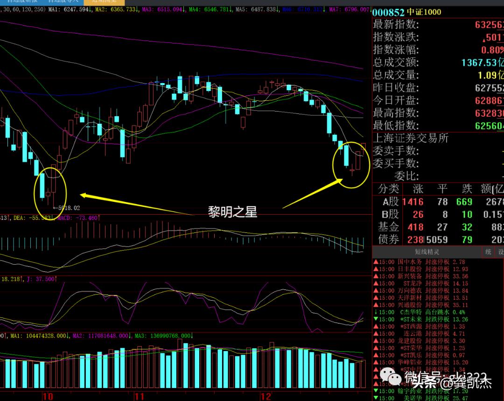Click the red triangle of *ST西源 row
Image resolution: width=504 pixels, height=401 pixels.
[375, 326]
